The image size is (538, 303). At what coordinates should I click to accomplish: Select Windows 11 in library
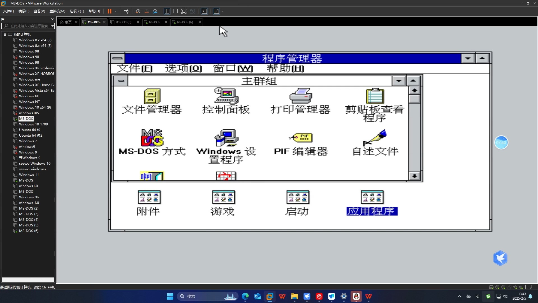[x=29, y=175]
